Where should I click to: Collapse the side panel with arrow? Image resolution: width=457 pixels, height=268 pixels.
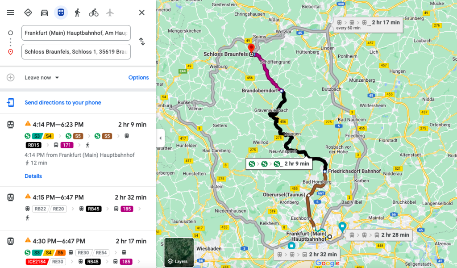(x=160, y=138)
